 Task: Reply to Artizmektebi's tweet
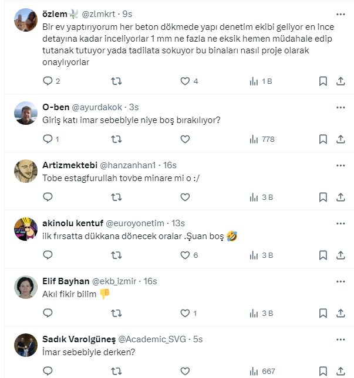click(x=48, y=197)
